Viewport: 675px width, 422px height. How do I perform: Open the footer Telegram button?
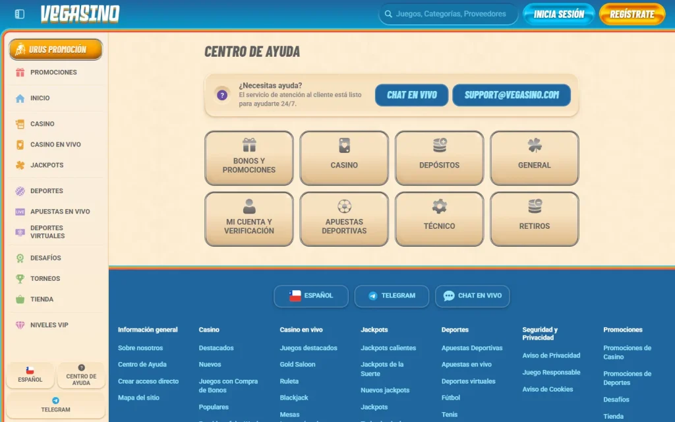392,296
